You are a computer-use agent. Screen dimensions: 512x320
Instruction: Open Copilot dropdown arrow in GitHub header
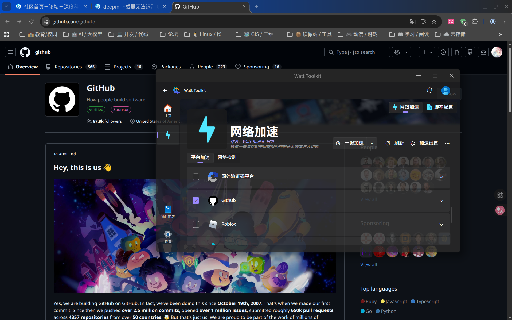407,52
